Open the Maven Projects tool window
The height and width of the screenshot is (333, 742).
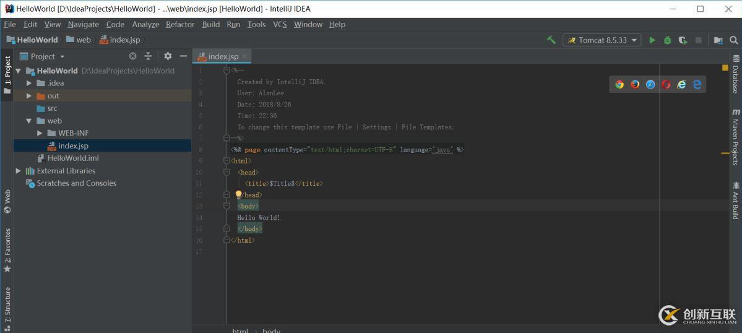point(736,137)
